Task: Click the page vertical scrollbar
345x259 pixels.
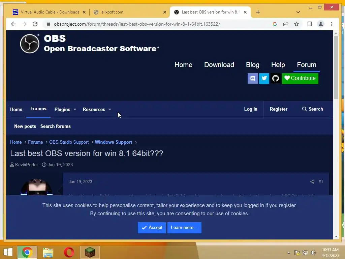Action: click(x=336, y=67)
